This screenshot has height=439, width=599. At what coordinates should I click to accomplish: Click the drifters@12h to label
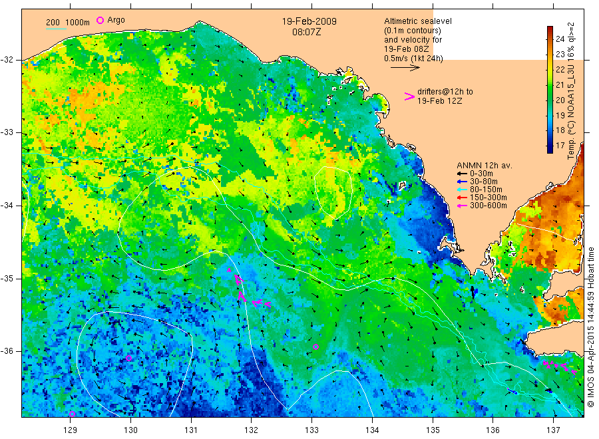click(x=445, y=92)
